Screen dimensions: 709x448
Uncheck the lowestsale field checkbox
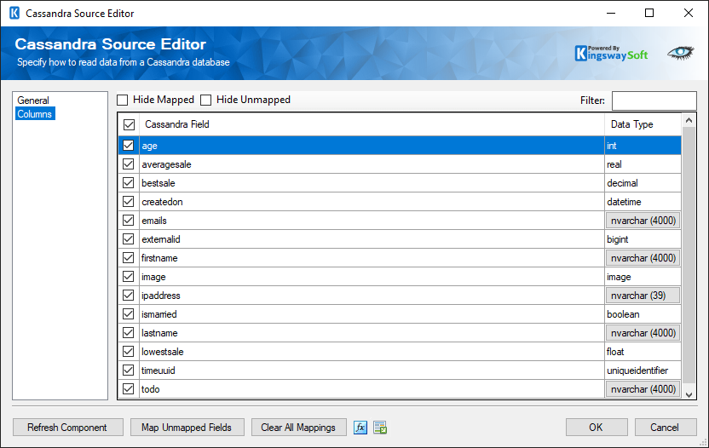(129, 351)
